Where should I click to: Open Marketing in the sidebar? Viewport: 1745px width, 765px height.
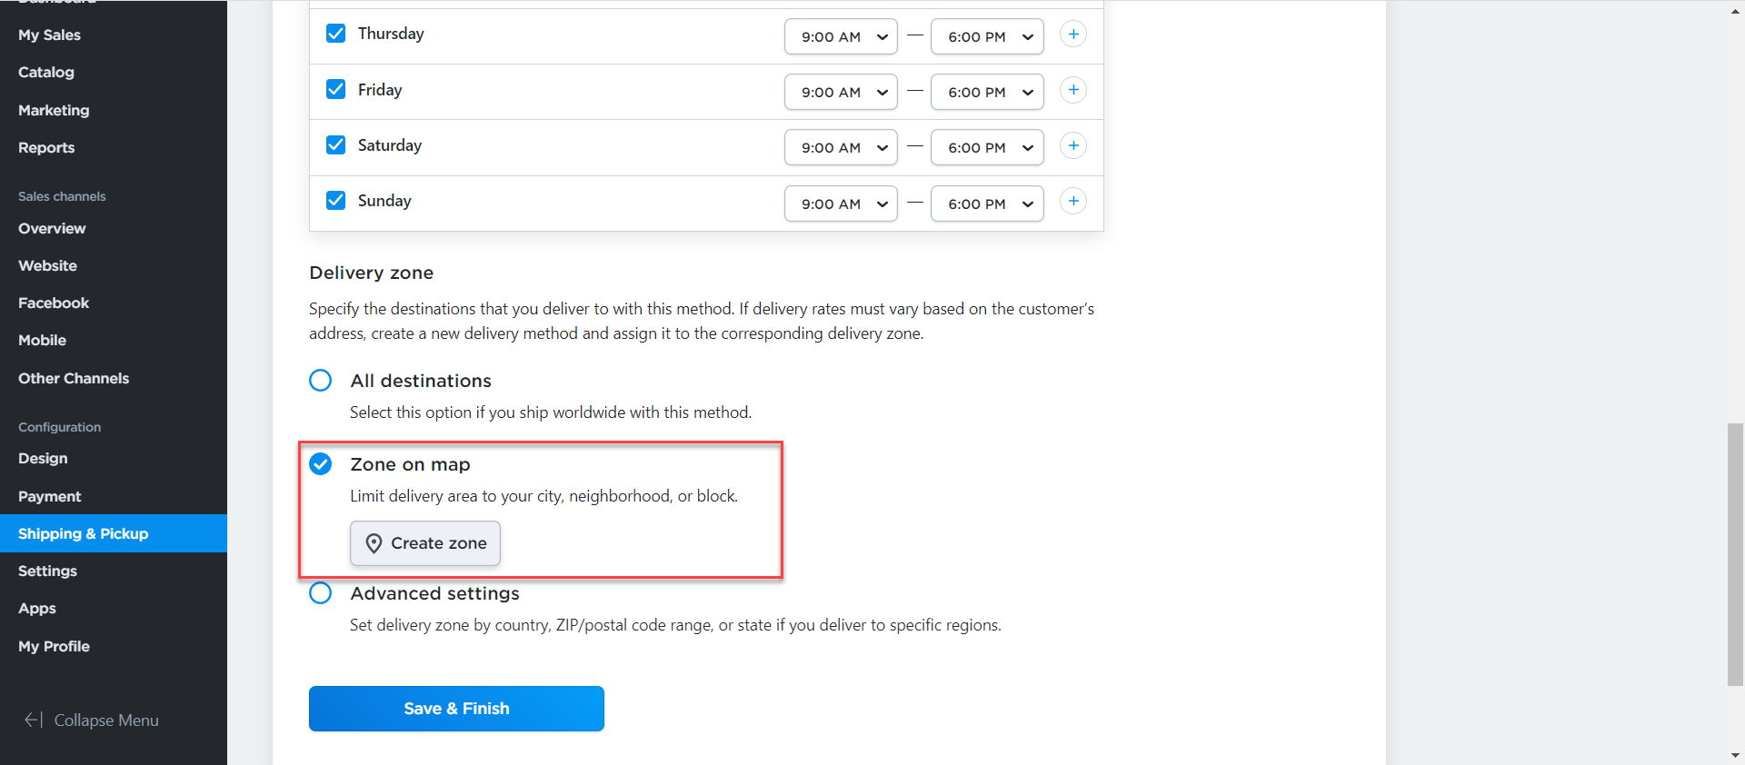click(x=54, y=110)
